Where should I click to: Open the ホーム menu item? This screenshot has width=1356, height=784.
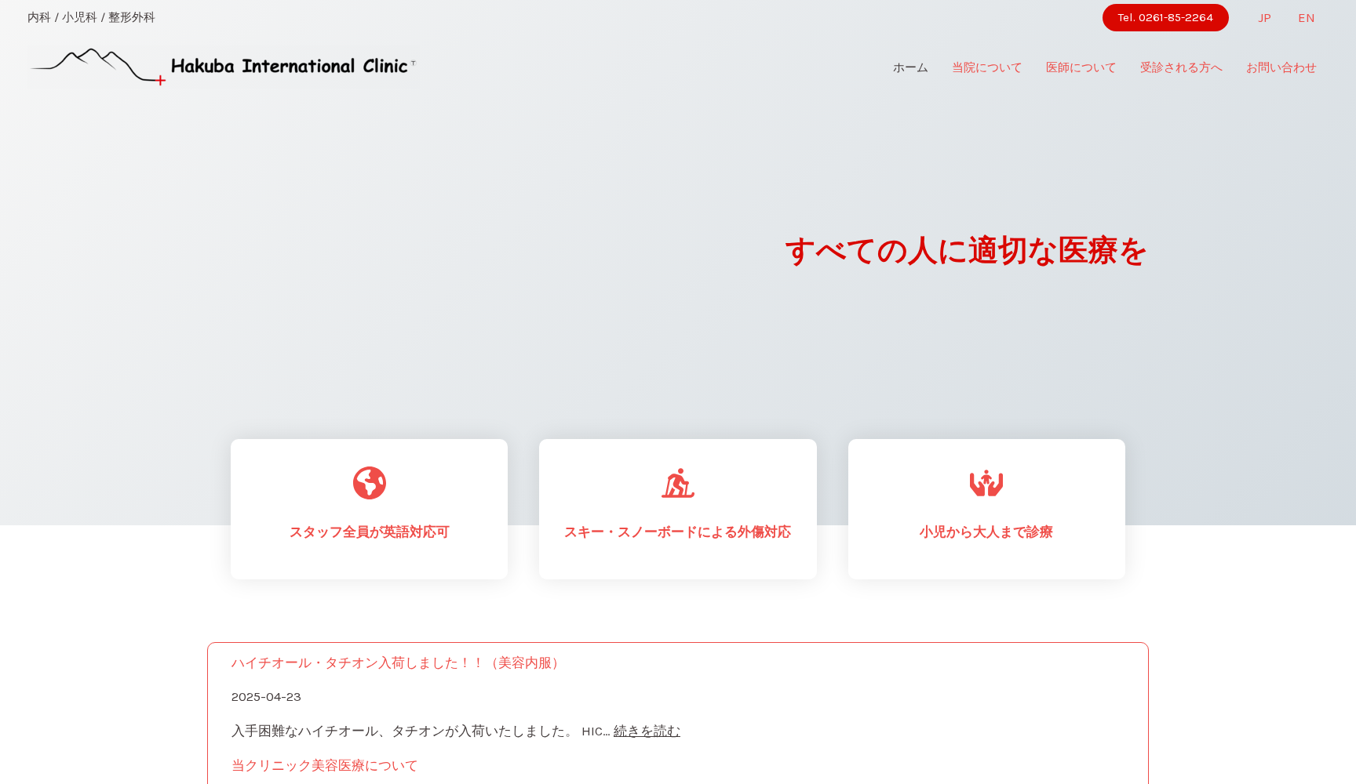click(909, 67)
